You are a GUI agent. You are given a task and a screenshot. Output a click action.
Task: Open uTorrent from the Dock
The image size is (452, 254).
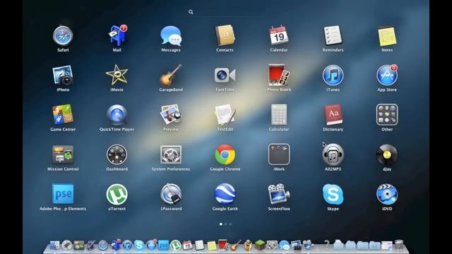tap(175, 246)
